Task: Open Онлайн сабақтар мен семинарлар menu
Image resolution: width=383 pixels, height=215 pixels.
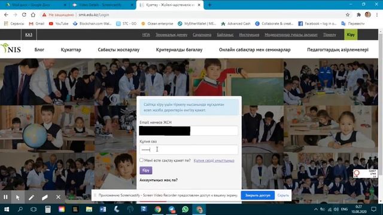Action: point(254,50)
